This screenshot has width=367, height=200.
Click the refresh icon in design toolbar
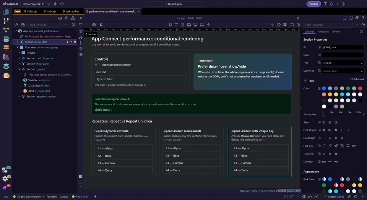tap(292, 25)
